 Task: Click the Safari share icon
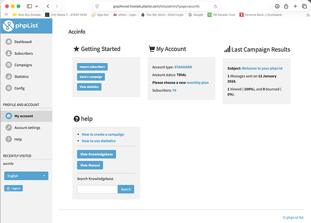(286, 6)
